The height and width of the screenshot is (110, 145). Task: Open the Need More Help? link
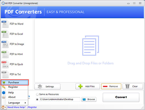[17, 107]
